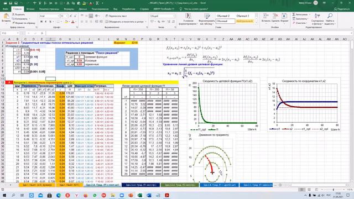This screenshot has width=354, height=199.
Task: Open PowerPoint from the Windows taskbar
Action: [131, 195]
